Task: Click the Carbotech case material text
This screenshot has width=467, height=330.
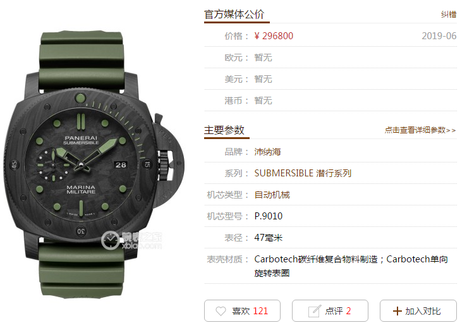Action: [x=351, y=266]
